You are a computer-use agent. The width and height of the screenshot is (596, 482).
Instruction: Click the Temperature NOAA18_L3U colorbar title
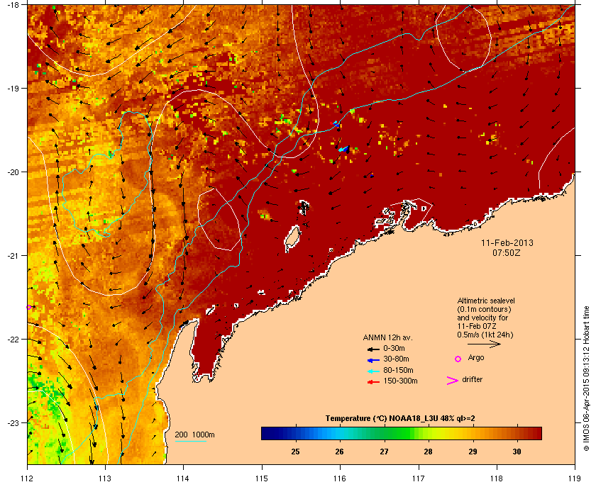[400, 419]
